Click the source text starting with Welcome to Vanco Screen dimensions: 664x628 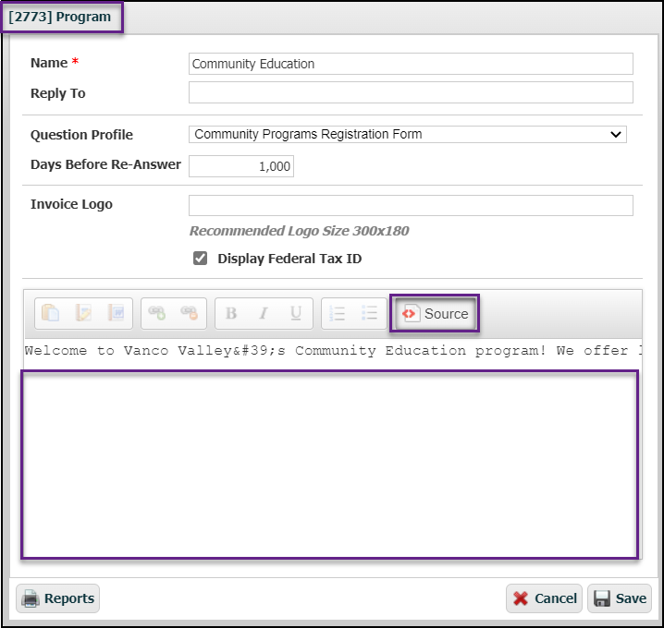(x=333, y=350)
